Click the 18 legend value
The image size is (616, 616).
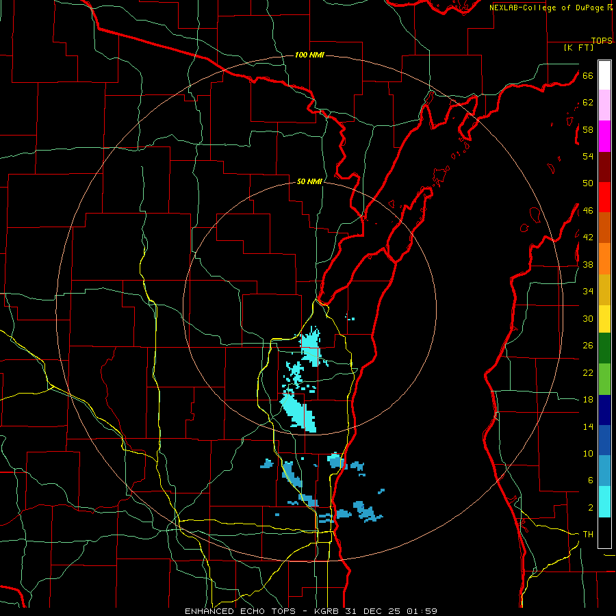588,400
